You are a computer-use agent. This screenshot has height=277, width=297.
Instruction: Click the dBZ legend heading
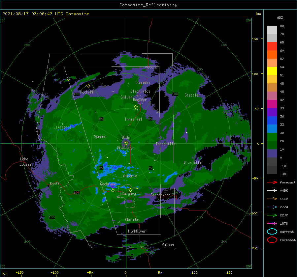click(280, 18)
